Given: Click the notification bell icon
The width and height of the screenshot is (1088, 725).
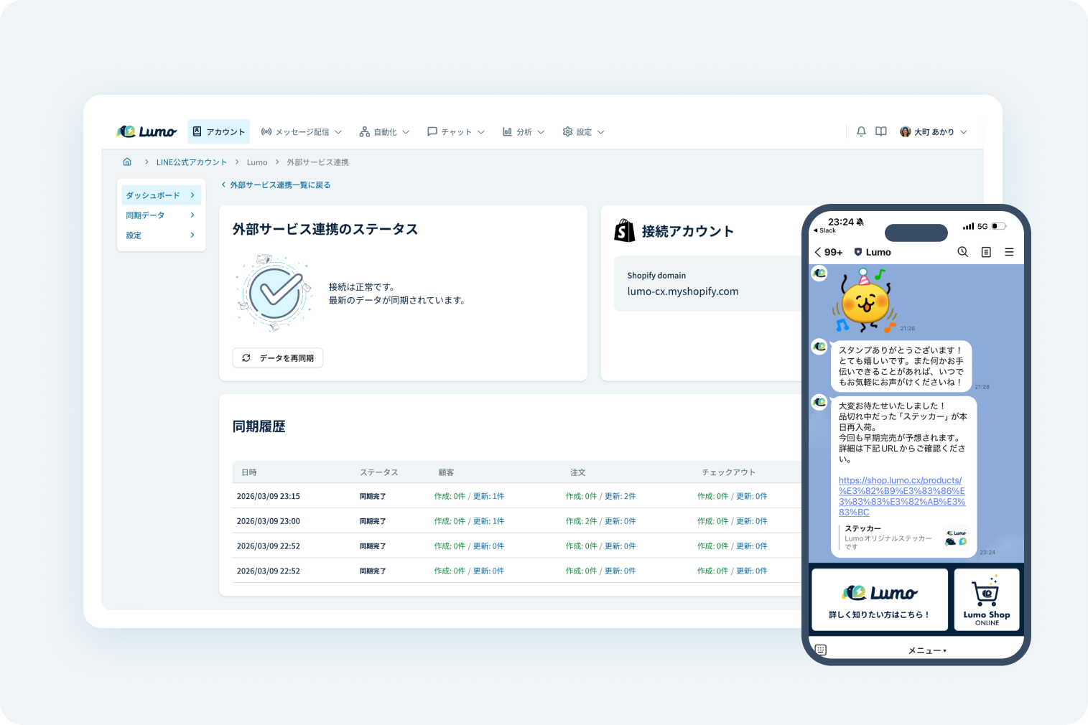Looking at the screenshot, I should pos(860,131).
